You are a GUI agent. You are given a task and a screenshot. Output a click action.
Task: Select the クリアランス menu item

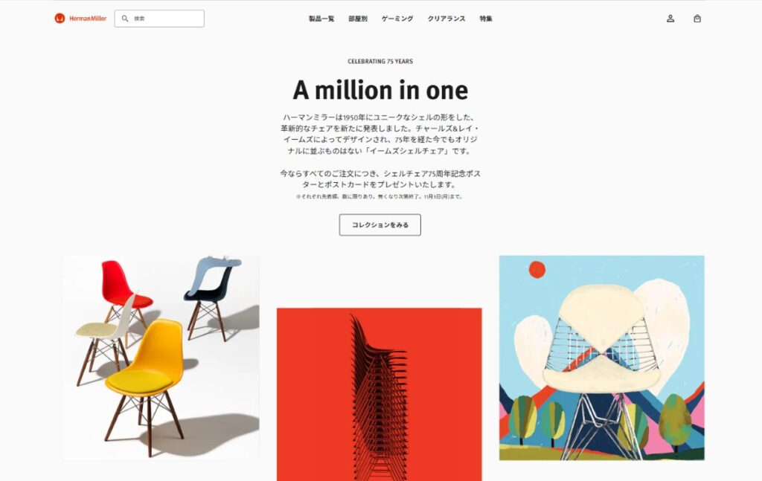446,19
